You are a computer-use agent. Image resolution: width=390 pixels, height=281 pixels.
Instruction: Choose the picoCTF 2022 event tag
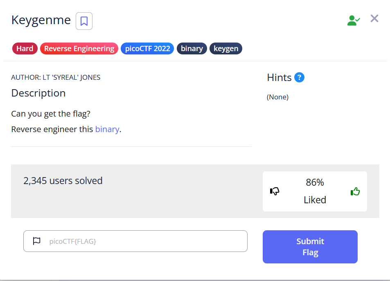[x=147, y=49]
